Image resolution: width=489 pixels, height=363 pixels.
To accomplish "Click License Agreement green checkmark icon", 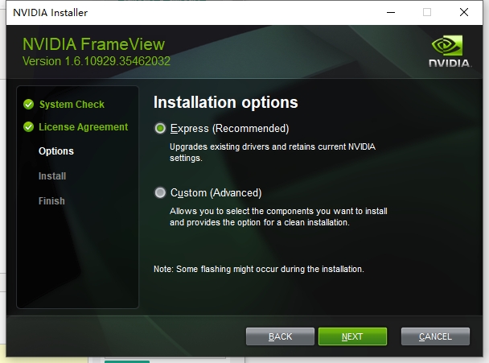I will (28, 127).
